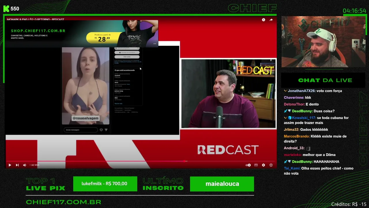Click the 'Criar conta' button
This screenshot has height=208, width=369.
tap(127, 57)
